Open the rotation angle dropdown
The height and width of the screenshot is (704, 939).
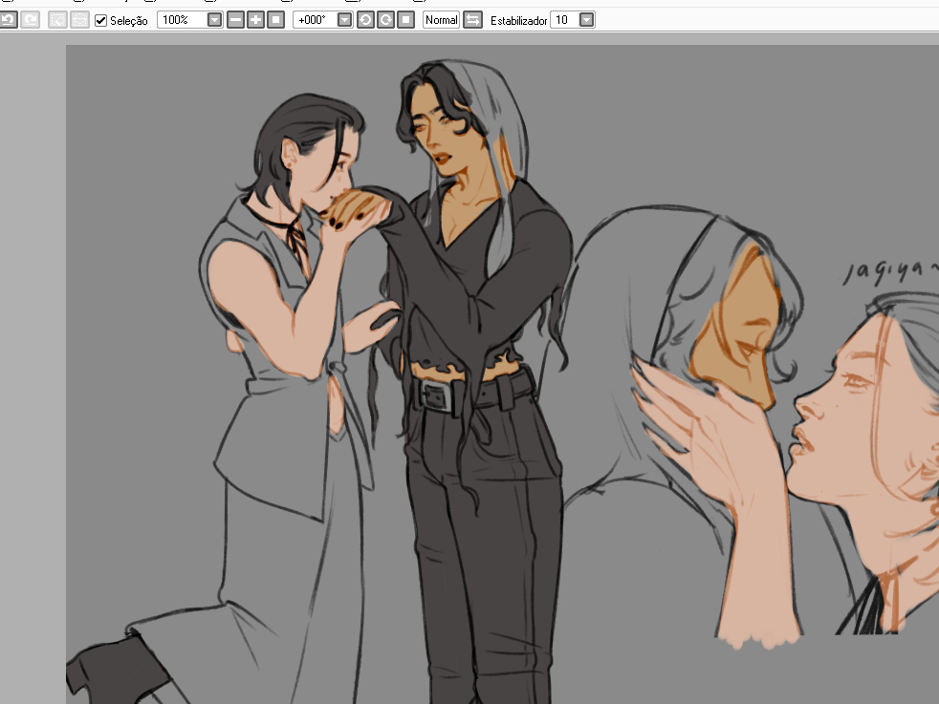(345, 20)
